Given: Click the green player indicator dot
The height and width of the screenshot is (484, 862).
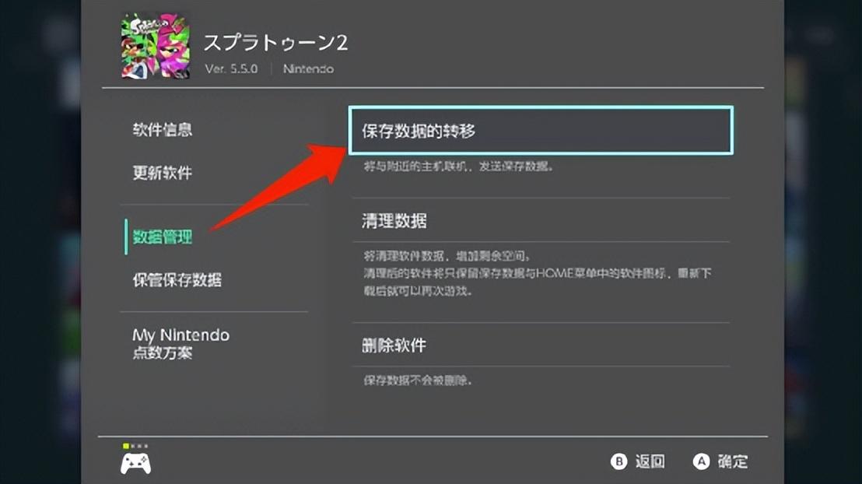Looking at the screenshot, I should tap(126, 446).
